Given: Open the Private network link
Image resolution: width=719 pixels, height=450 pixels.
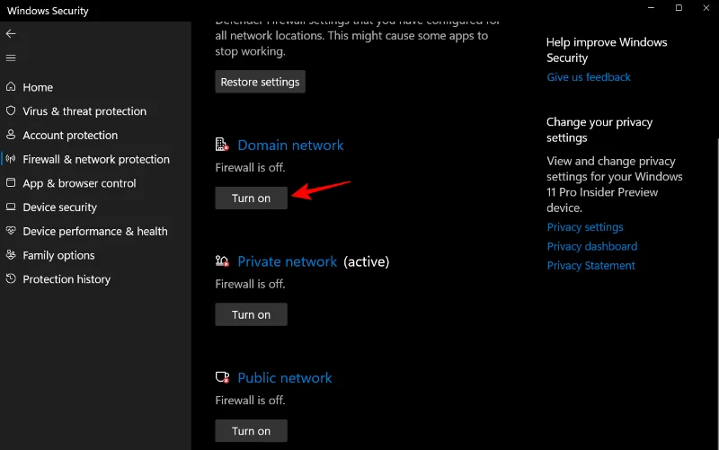Looking at the screenshot, I should point(287,261).
